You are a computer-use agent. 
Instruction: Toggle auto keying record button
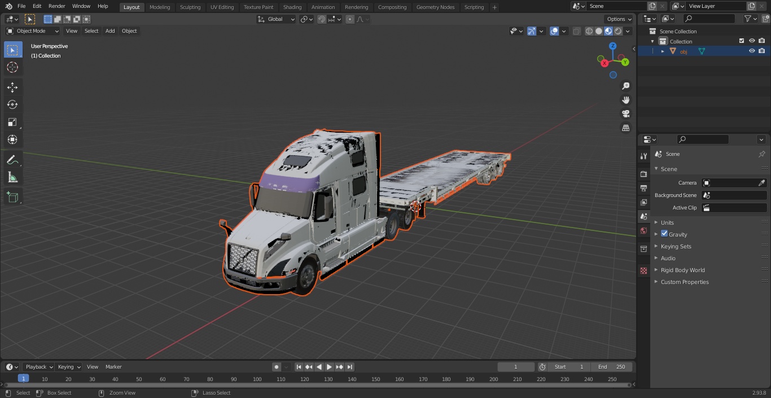click(277, 367)
